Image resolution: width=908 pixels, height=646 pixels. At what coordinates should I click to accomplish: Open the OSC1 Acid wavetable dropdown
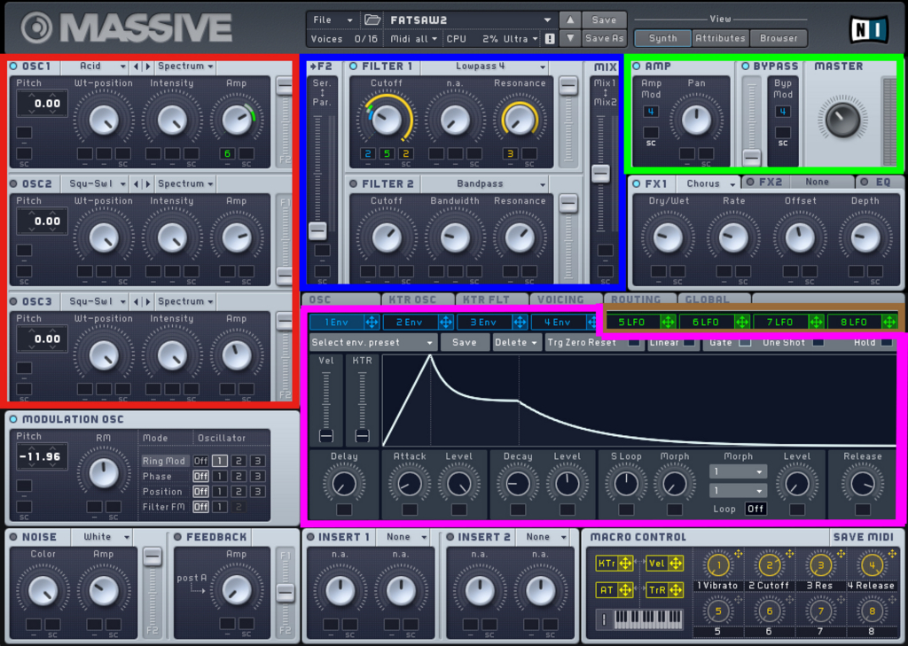94,66
